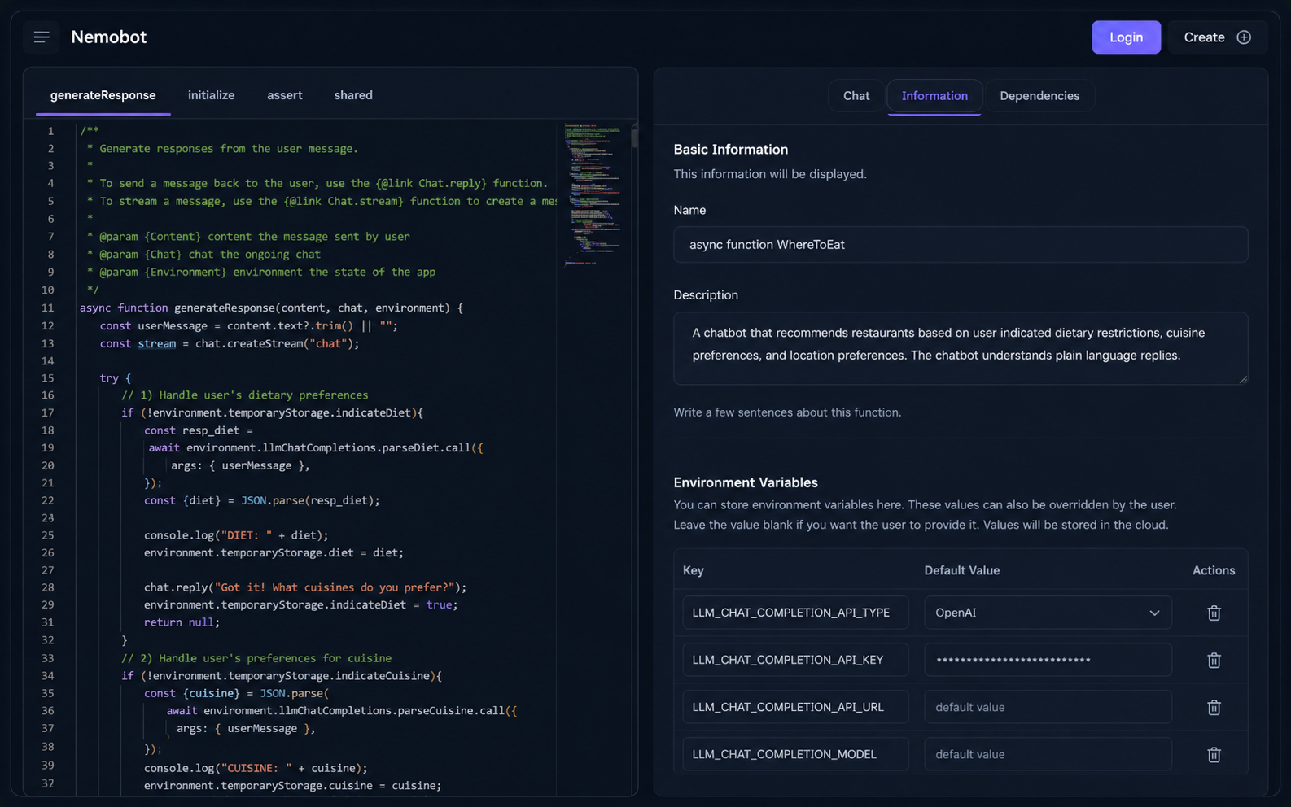Image resolution: width=1291 pixels, height=807 pixels.
Task: Switch to the Chat panel tab
Action: pyautogui.click(x=856, y=96)
